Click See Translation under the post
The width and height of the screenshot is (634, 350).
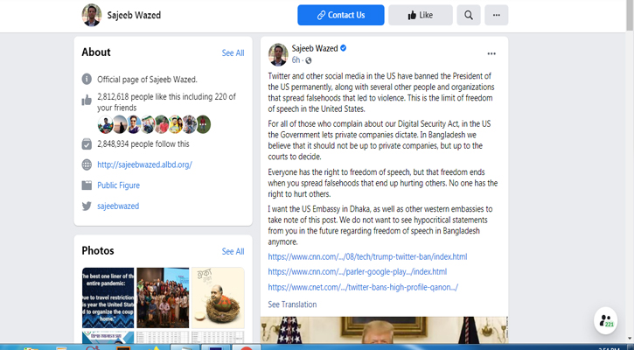[292, 304]
